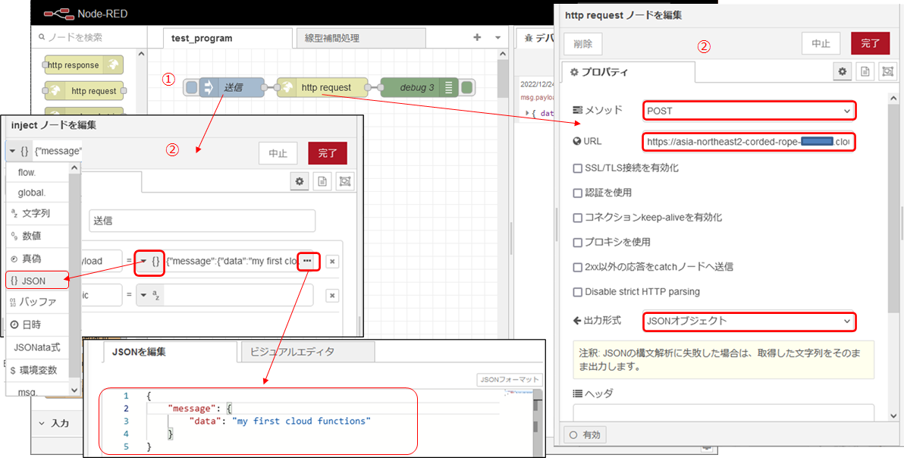Open the 出力形式 JSONオブジェクト dropdown

[x=749, y=321]
